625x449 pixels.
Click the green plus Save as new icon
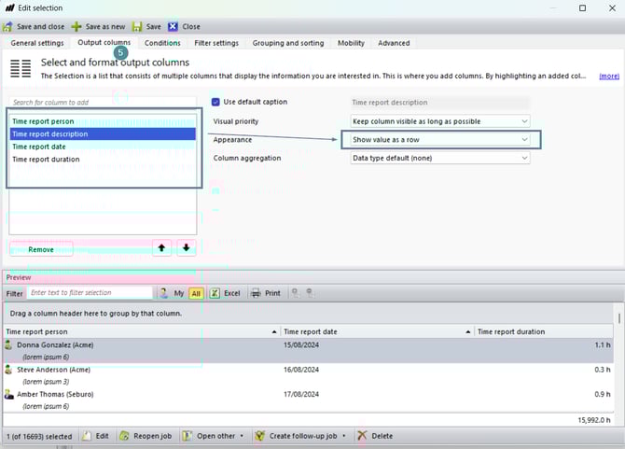(x=76, y=27)
